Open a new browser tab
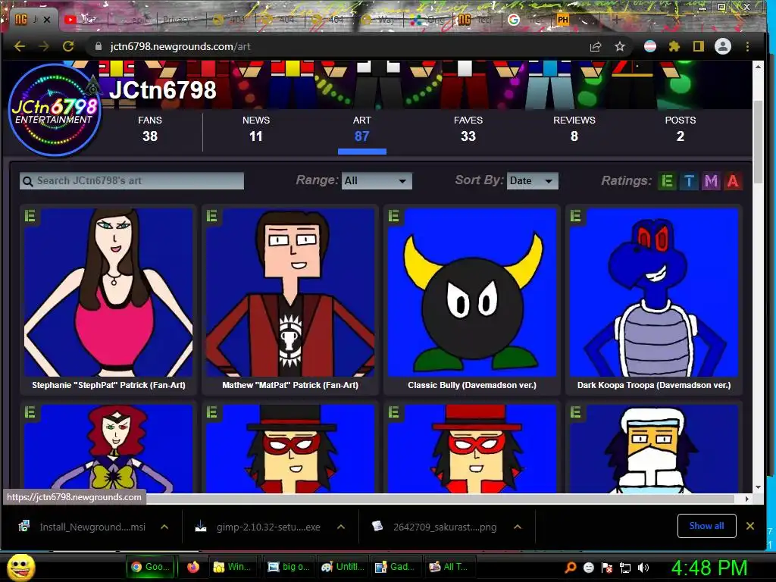 click(x=616, y=20)
